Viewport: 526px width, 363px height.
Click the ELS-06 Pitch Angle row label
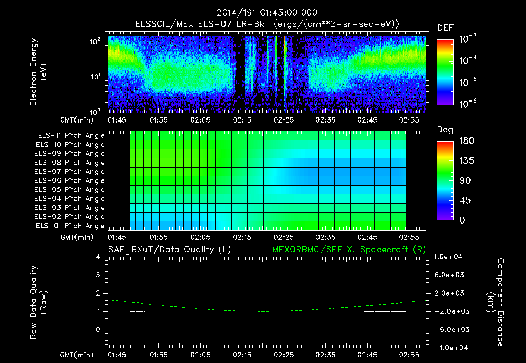pyautogui.click(x=70, y=180)
